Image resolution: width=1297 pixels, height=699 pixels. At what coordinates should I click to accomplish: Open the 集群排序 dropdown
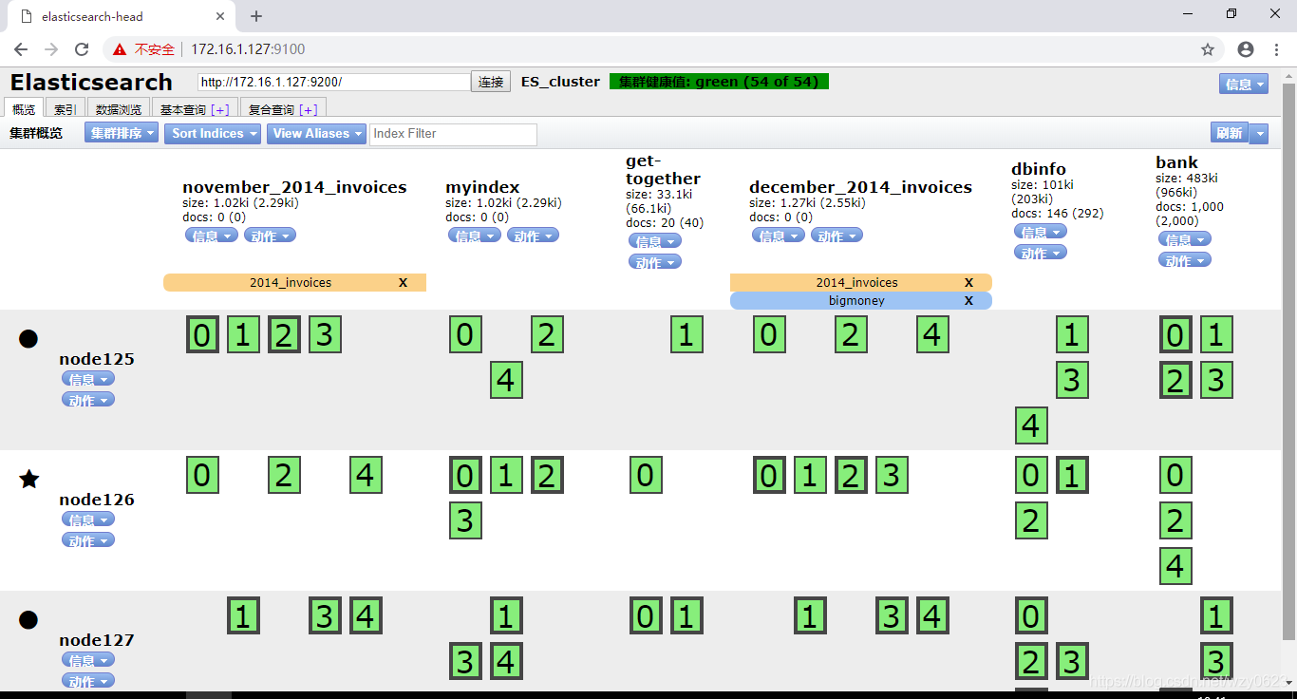122,134
